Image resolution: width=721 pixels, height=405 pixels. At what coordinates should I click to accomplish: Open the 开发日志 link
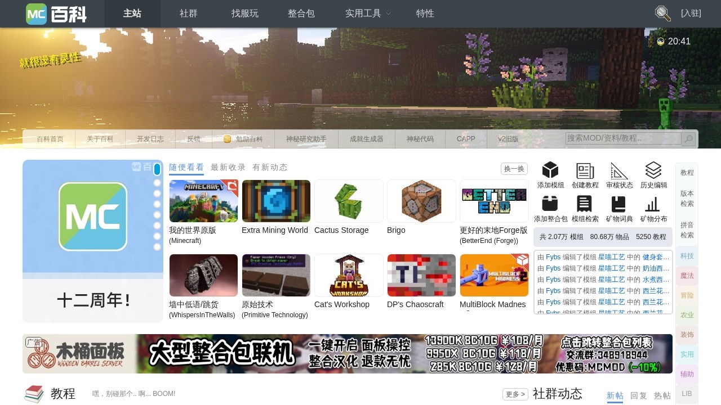point(150,139)
